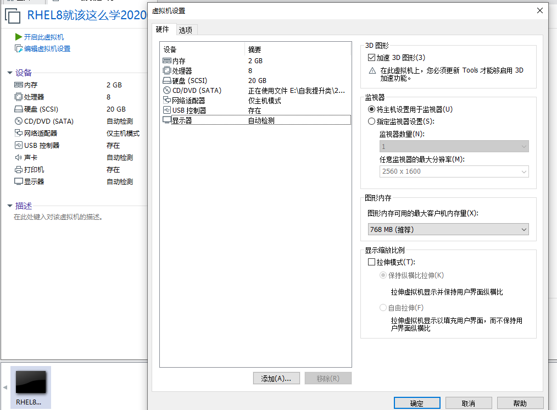
Task: Enable 拉伸模式 checkbox
Action: [371, 262]
